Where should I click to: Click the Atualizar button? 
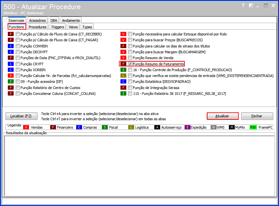[x=223, y=116]
